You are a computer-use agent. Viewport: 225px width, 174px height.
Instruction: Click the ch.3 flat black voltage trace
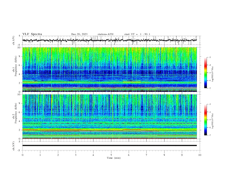[x=110, y=146]
